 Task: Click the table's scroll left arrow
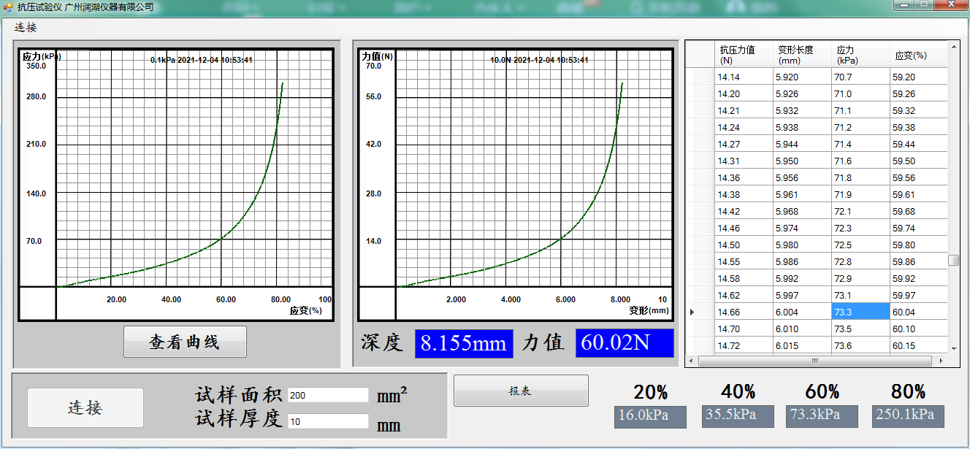(x=692, y=361)
